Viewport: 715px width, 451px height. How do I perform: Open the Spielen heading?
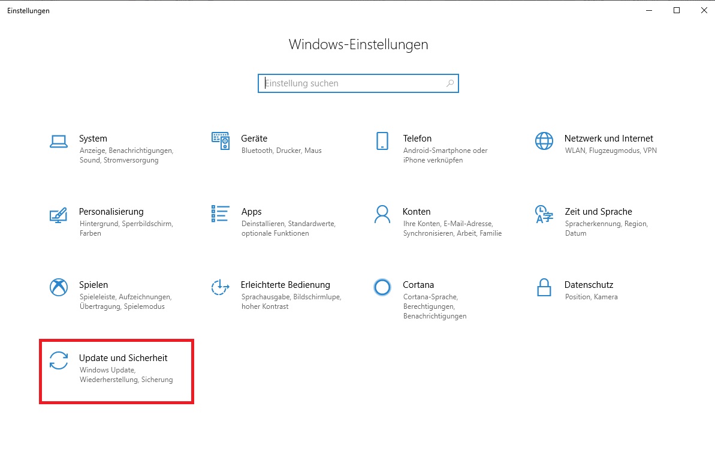[x=93, y=284]
